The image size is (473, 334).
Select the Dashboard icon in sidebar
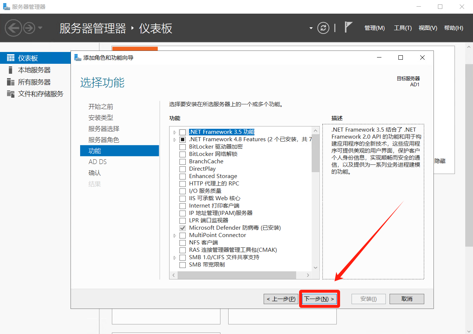tap(11, 58)
